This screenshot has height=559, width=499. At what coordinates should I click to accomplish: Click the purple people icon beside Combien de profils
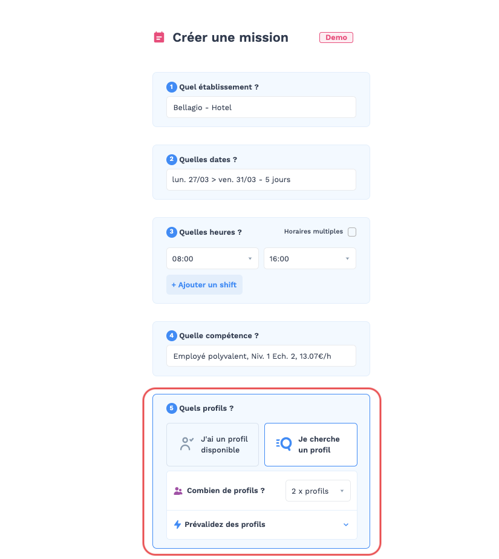(x=178, y=491)
